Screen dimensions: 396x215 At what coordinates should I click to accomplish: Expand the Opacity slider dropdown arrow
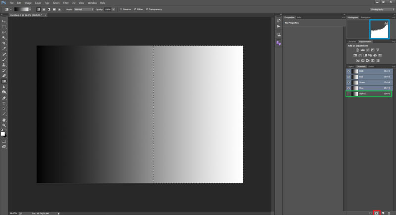pyautogui.click(x=114, y=9)
